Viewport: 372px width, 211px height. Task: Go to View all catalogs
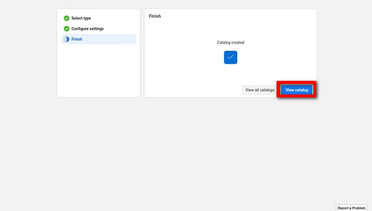260,90
